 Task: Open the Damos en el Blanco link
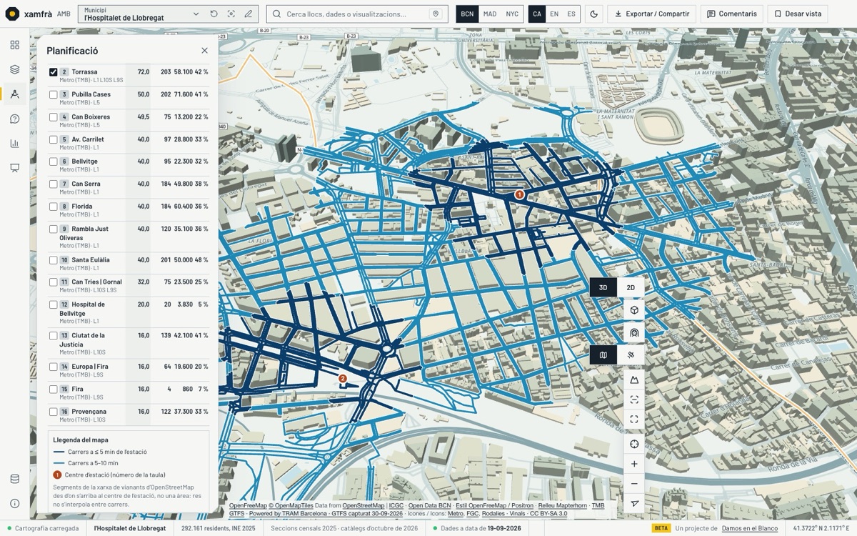click(x=750, y=528)
